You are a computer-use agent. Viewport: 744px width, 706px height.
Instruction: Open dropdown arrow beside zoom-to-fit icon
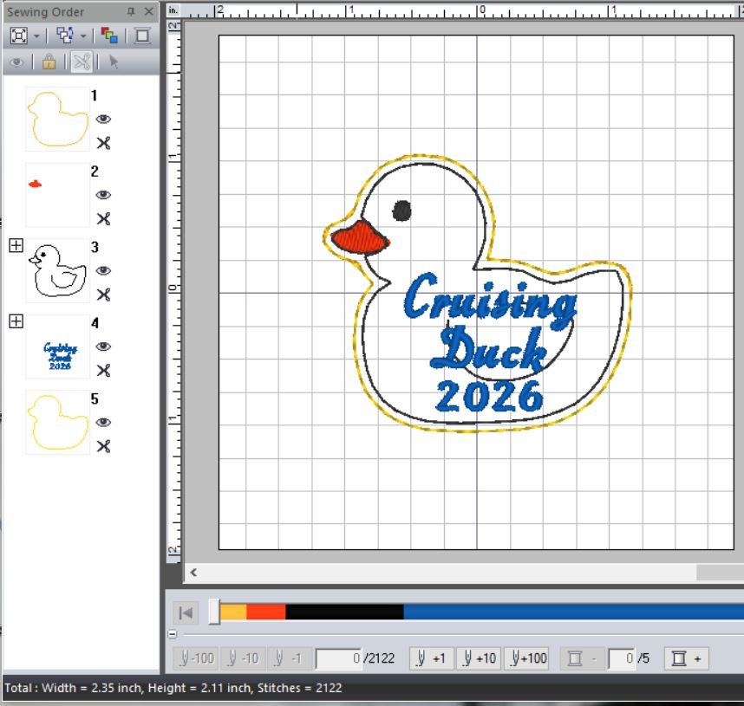37,36
